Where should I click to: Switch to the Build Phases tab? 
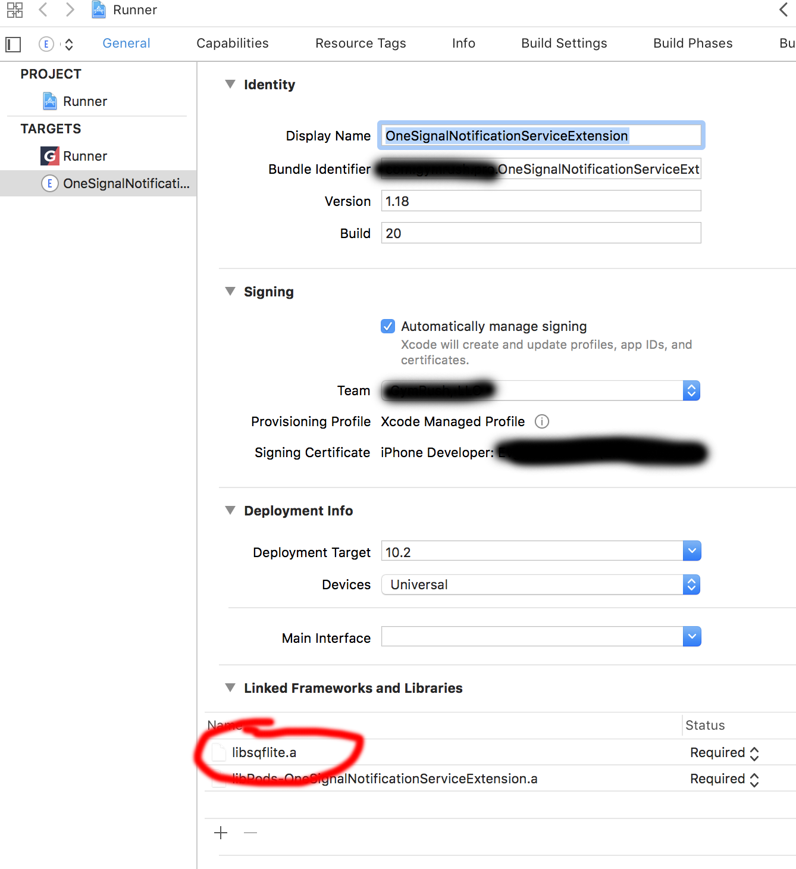click(692, 43)
